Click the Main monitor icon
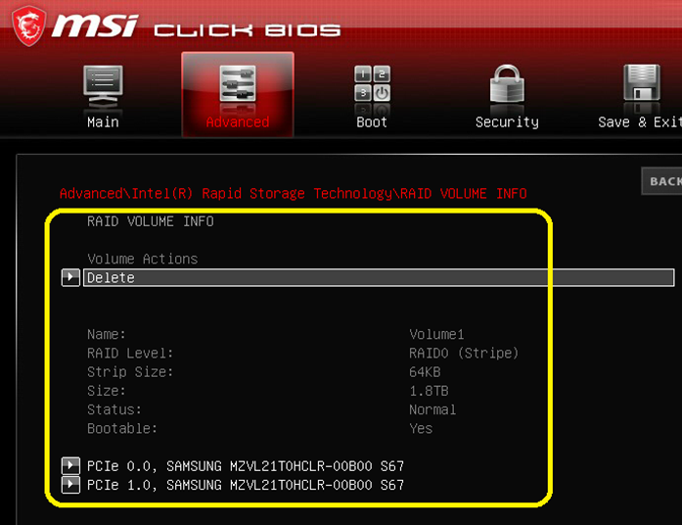The height and width of the screenshot is (525, 682). (x=103, y=84)
